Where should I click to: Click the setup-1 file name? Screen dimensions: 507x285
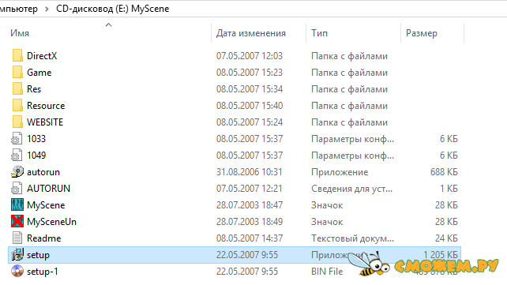coord(43,272)
